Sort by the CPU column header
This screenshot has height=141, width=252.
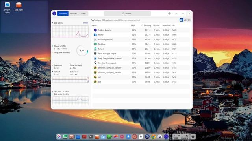tap(133, 25)
